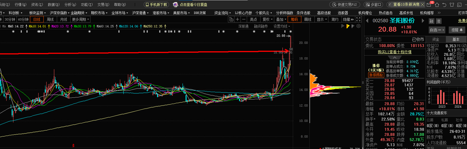This screenshot has height=149, width=467.
Task: Open 全球市场 dropdown menu
Action: 120,13
